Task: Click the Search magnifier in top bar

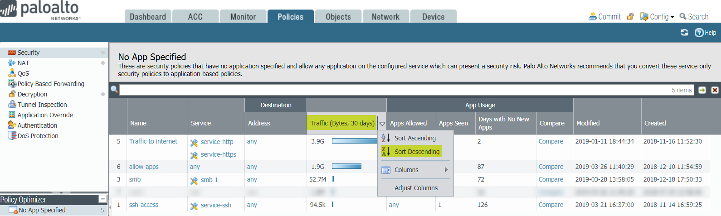Action: pos(683,17)
